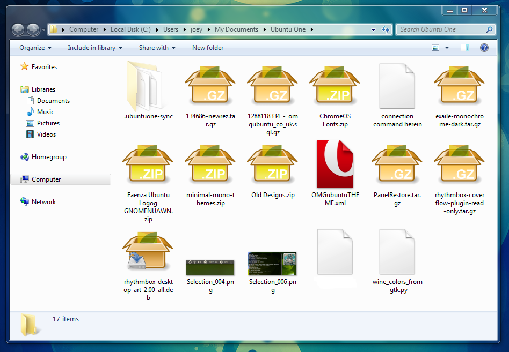Click the New folder button
This screenshot has height=352, width=509.
pyautogui.click(x=208, y=48)
